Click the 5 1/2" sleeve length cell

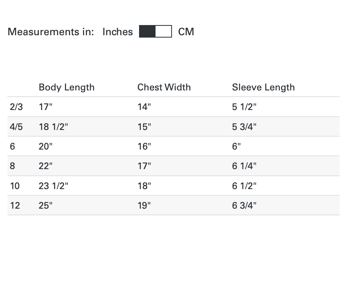244,107
